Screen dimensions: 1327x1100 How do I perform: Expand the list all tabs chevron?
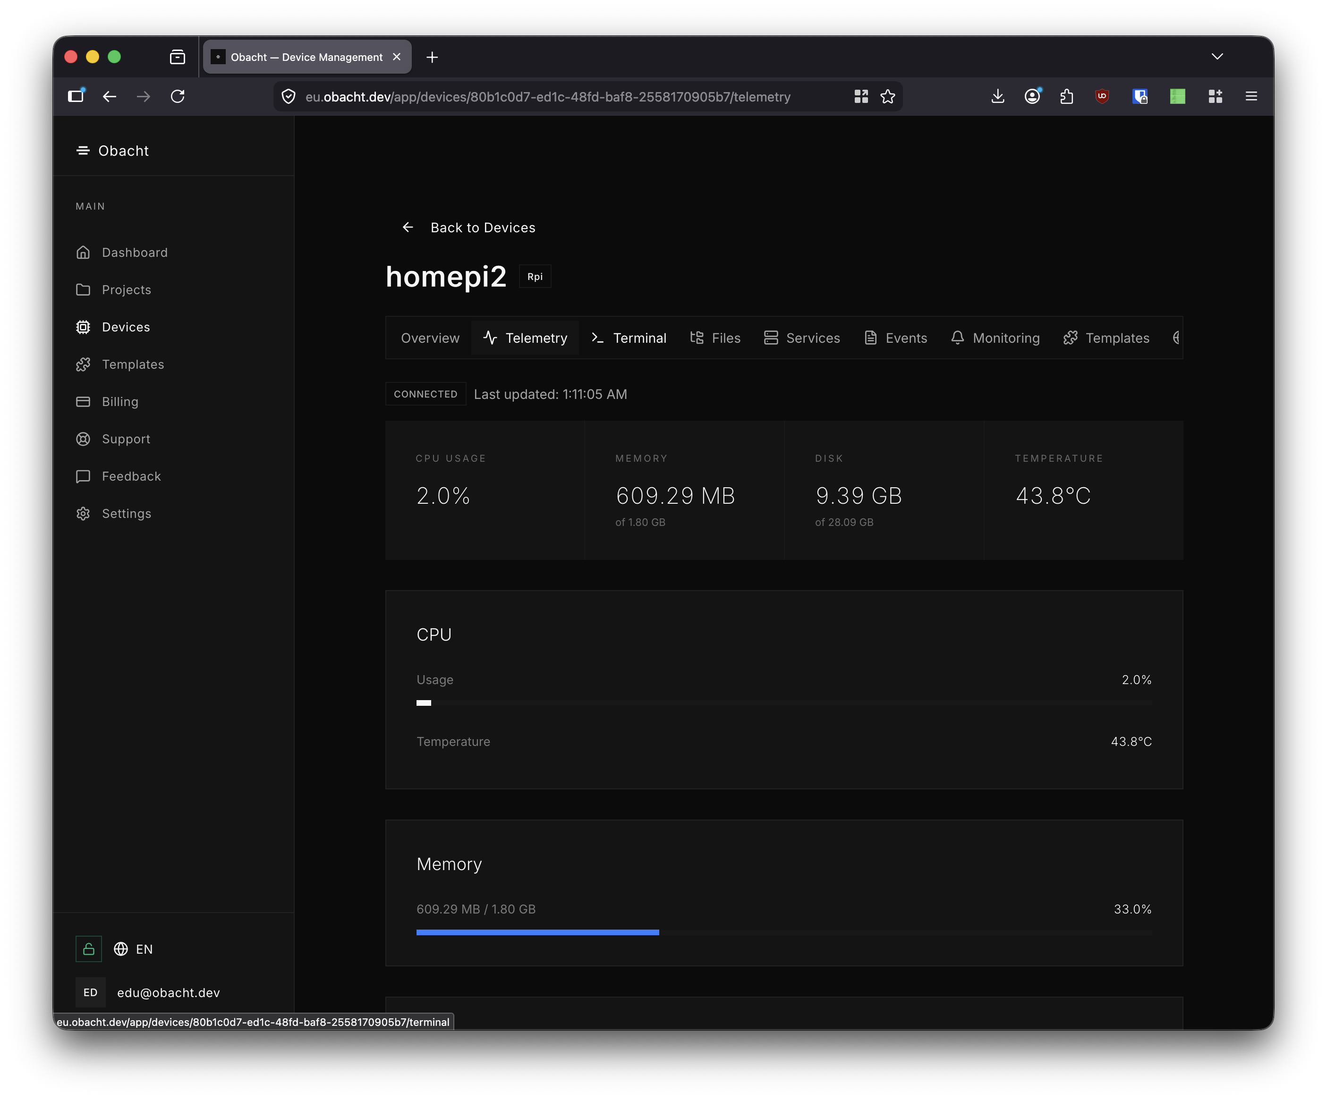point(1217,57)
